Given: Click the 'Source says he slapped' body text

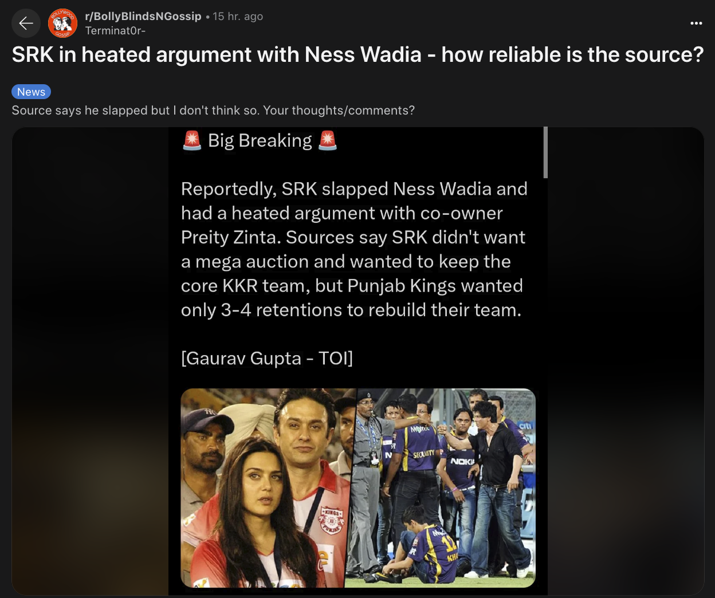Looking at the screenshot, I should pyautogui.click(x=213, y=111).
